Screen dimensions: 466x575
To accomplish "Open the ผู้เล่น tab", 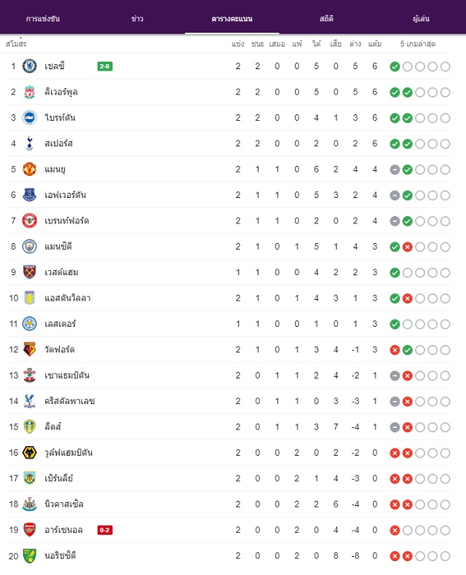I will coord(421,19).
